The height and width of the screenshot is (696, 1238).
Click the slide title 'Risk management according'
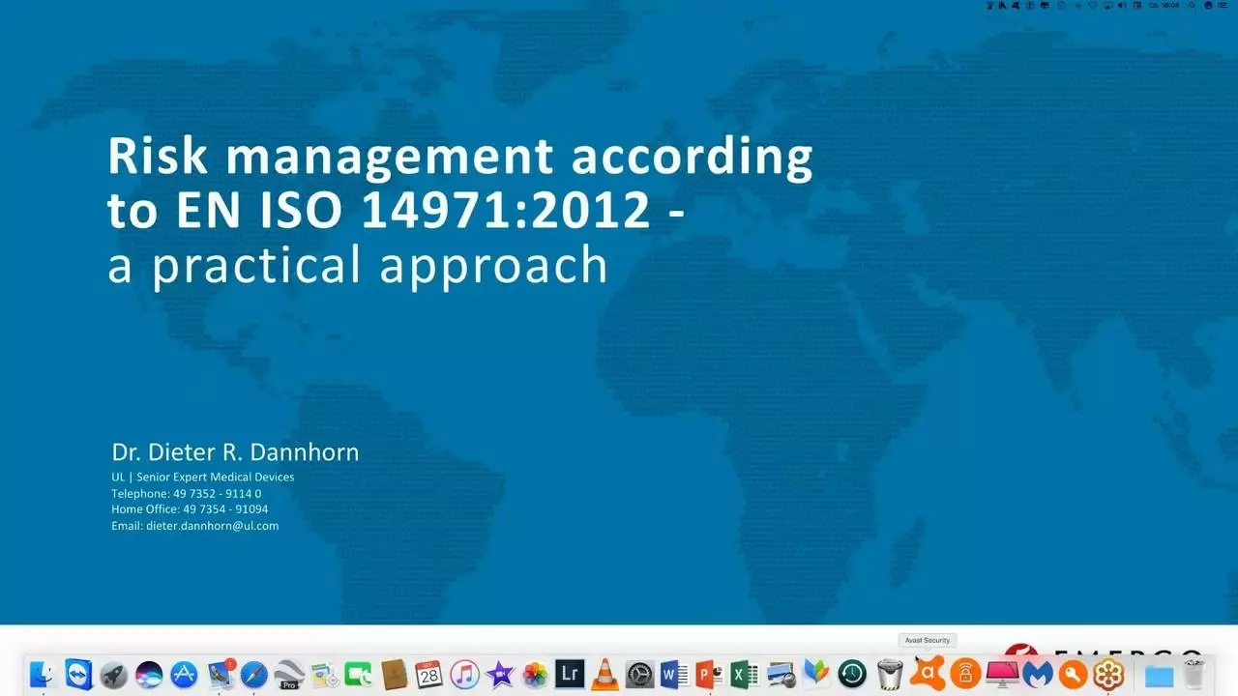coord(459,156)
